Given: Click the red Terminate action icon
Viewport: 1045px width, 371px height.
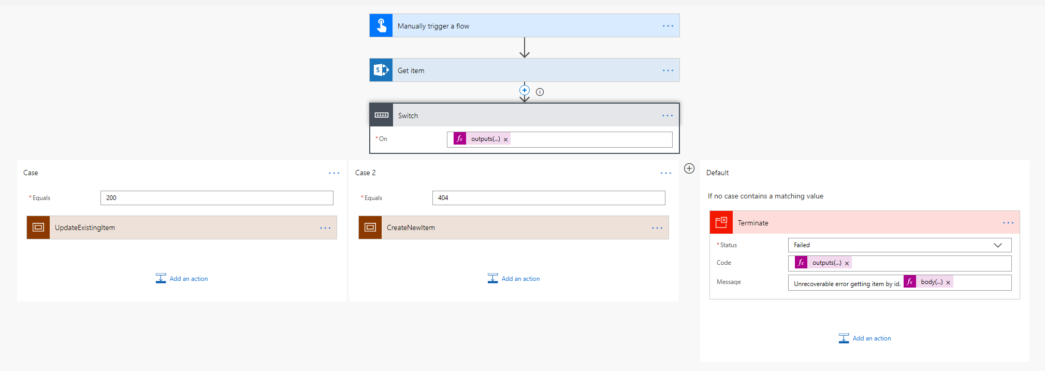Looking at the screenshot, I should click(x=721, y=223).
